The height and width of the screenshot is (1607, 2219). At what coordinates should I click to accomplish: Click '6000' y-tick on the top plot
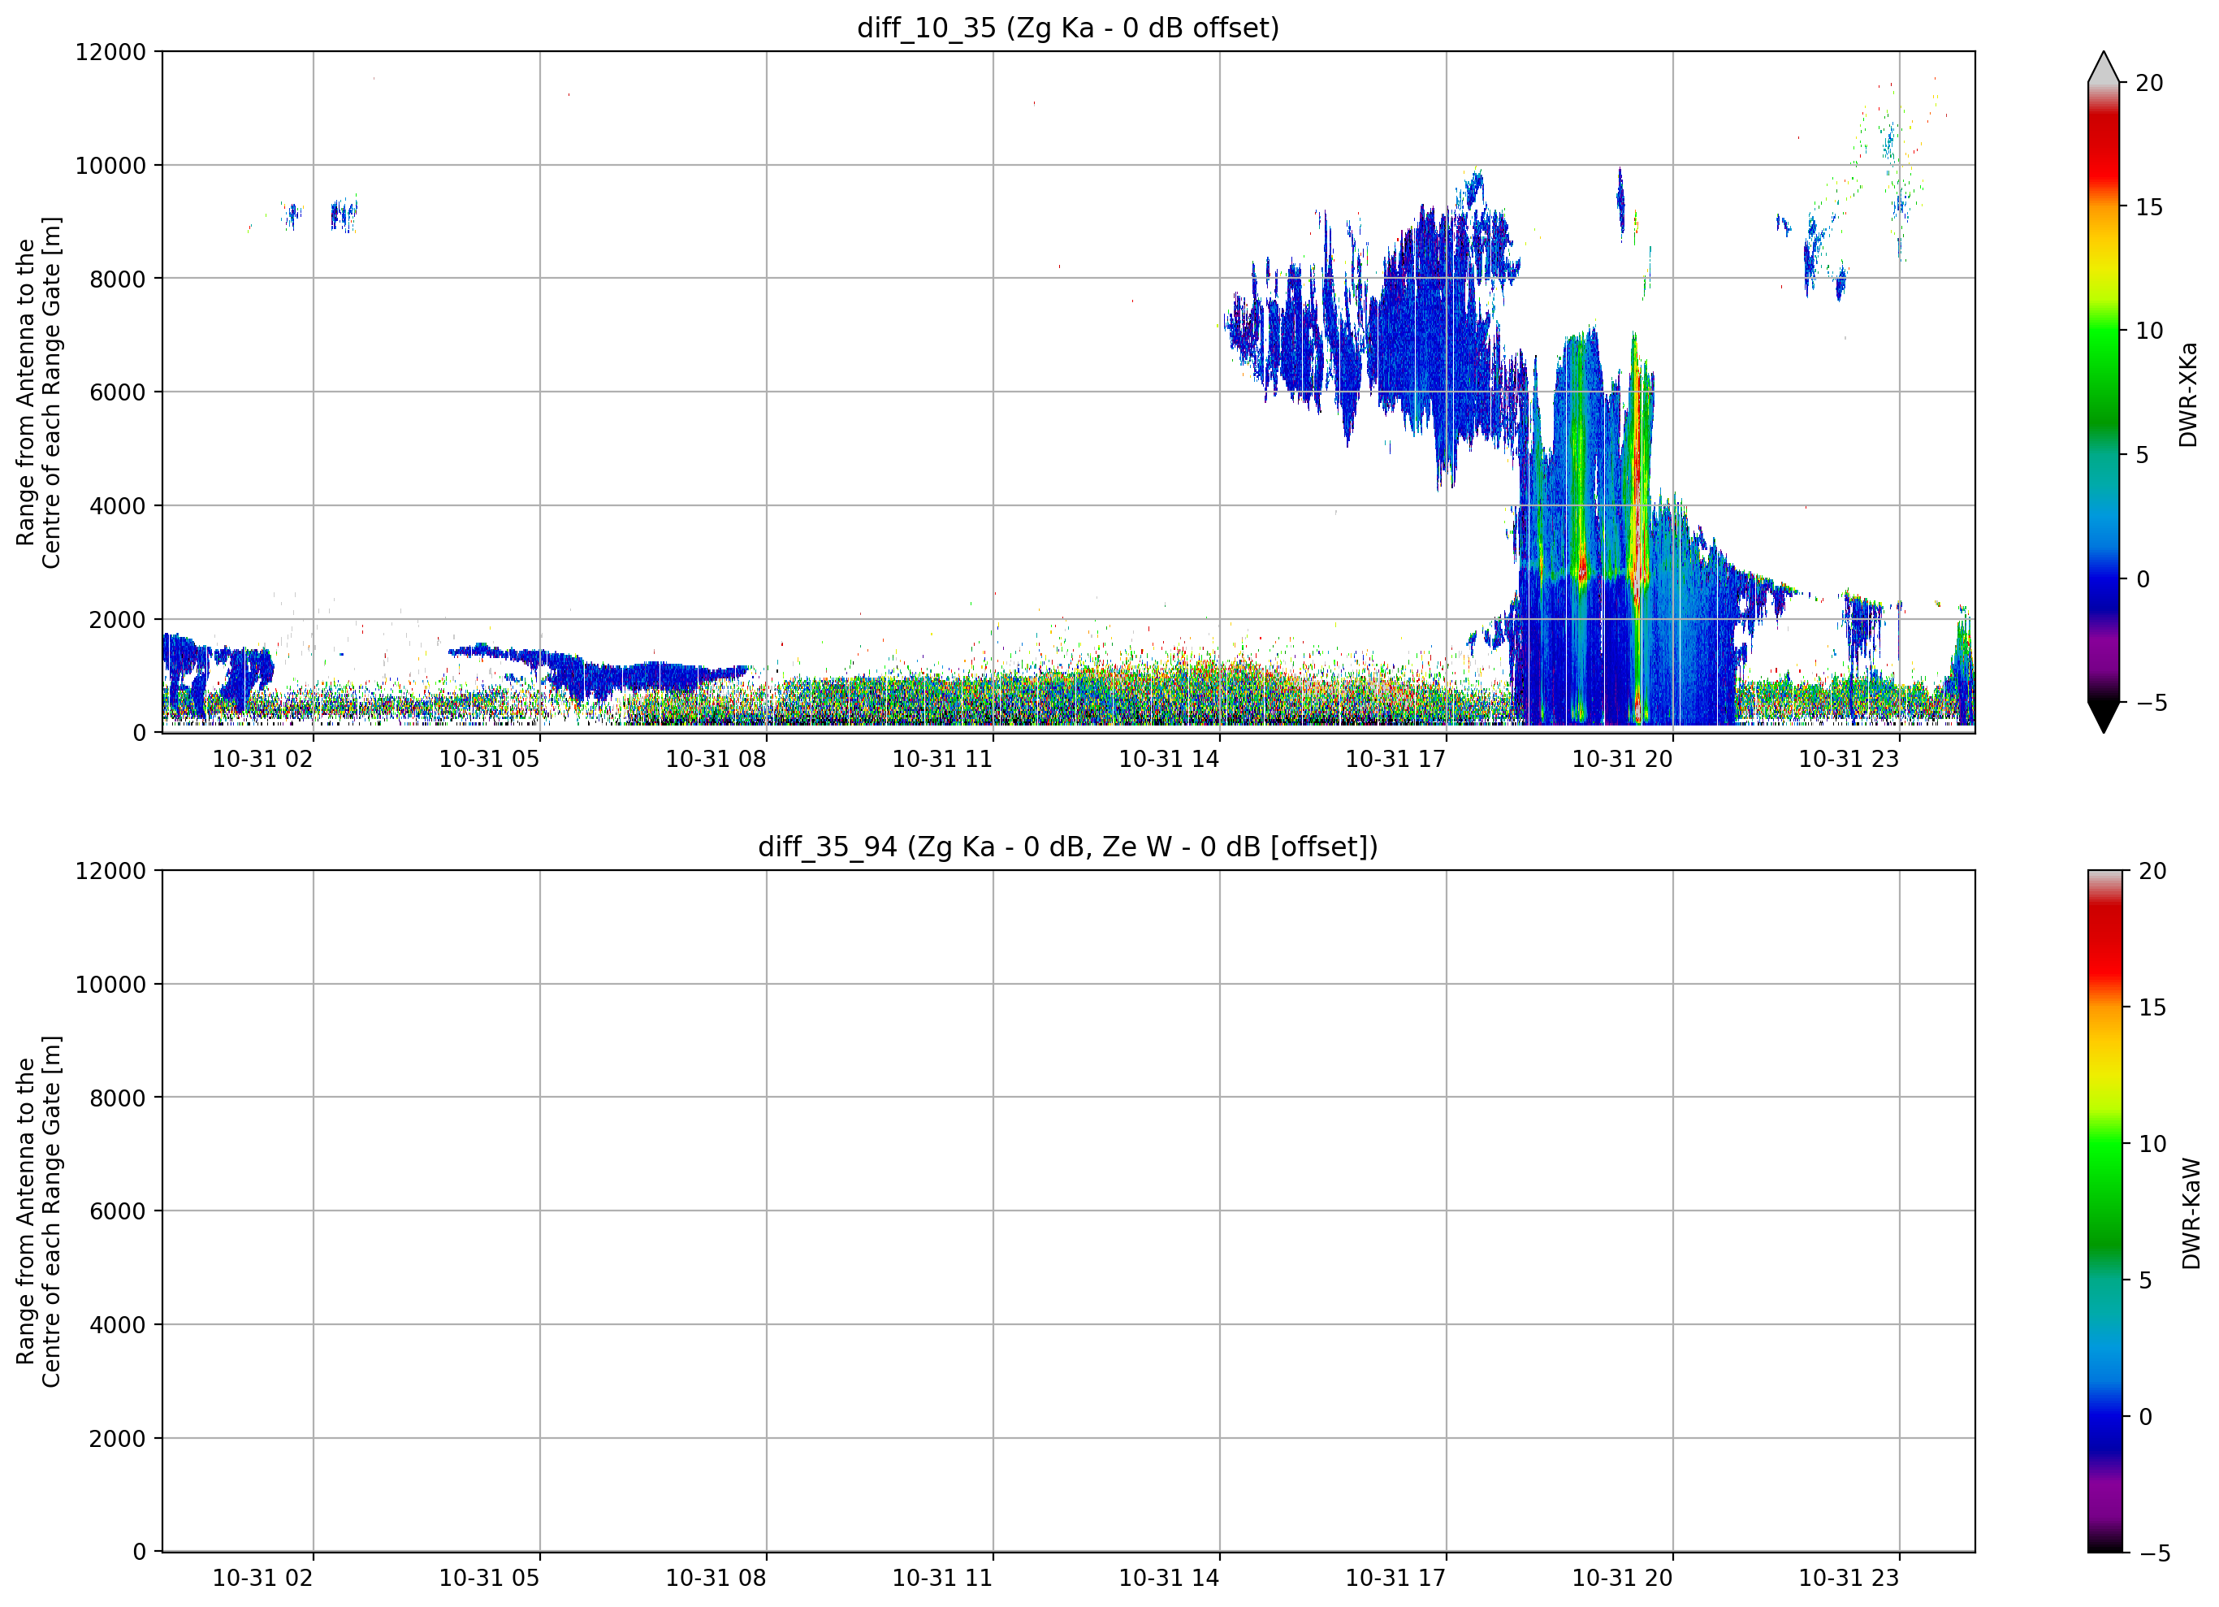pos(118,392)
